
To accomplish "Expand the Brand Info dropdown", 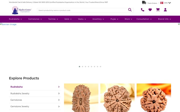I will 164,19.
